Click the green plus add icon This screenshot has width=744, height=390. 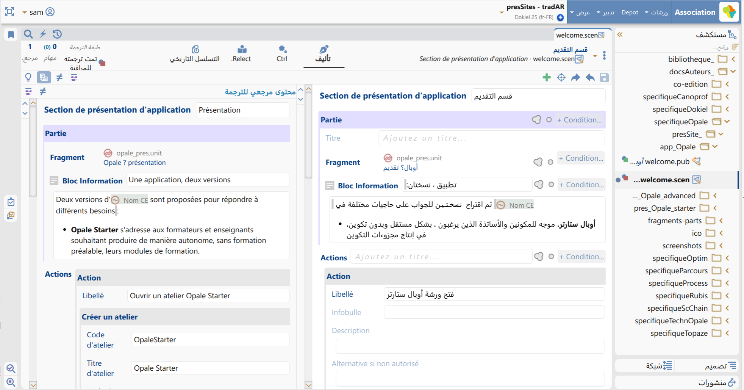[x=546, y=77]
